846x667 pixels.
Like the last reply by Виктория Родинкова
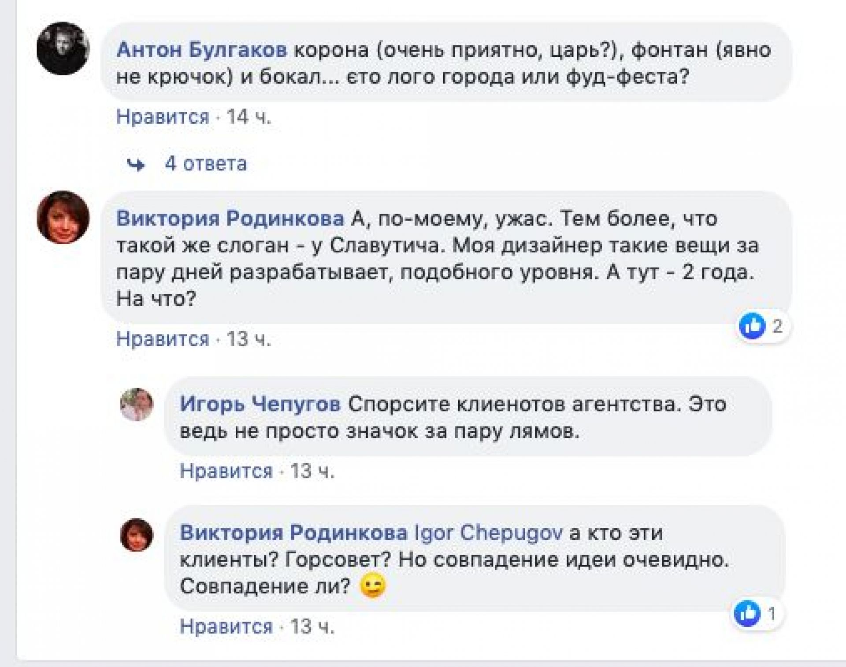tap(226, 626)
